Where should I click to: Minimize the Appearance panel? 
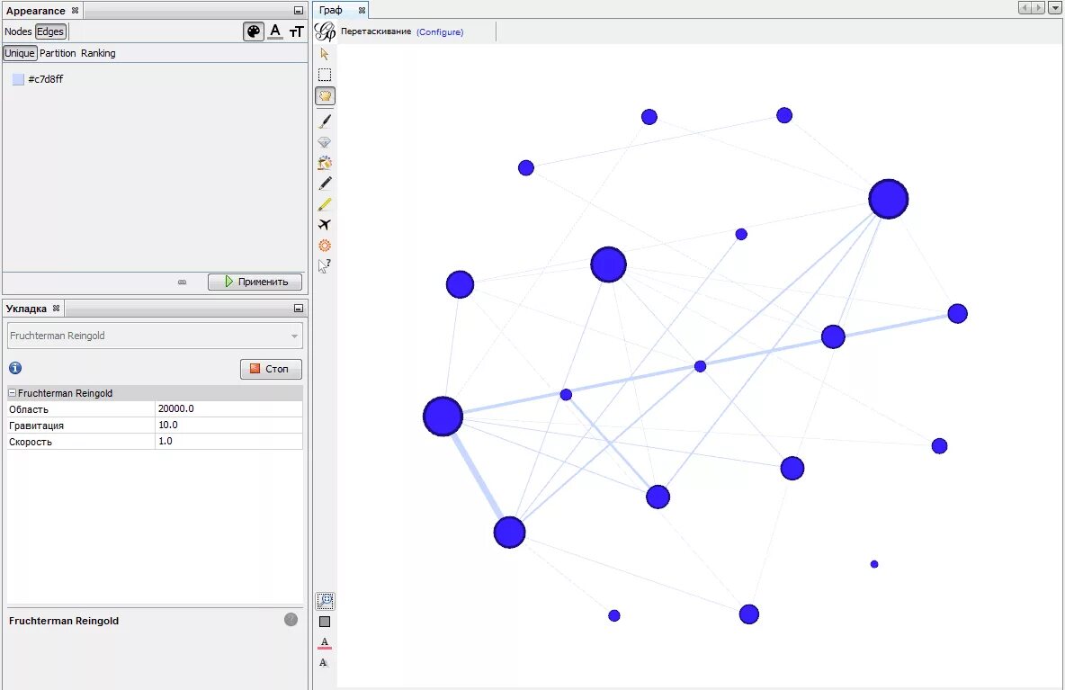(298, 10)
